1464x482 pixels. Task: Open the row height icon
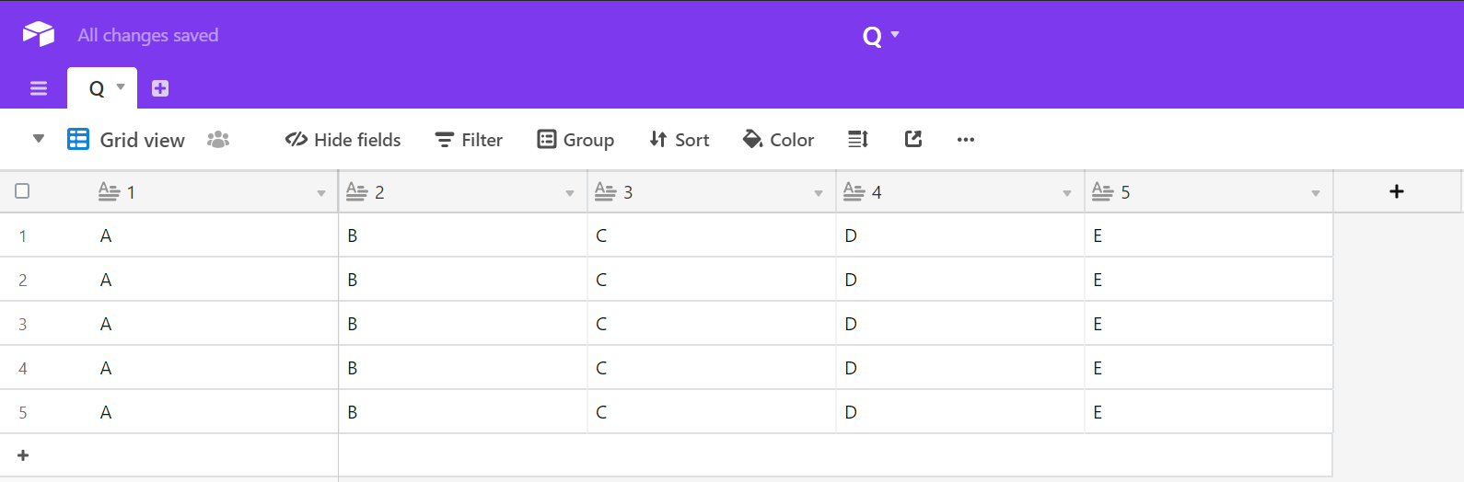858,140
